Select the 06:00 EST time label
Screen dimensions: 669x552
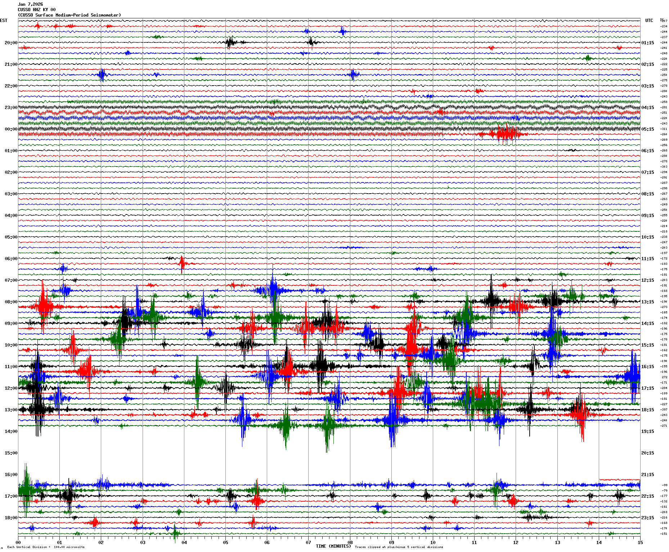11,259
